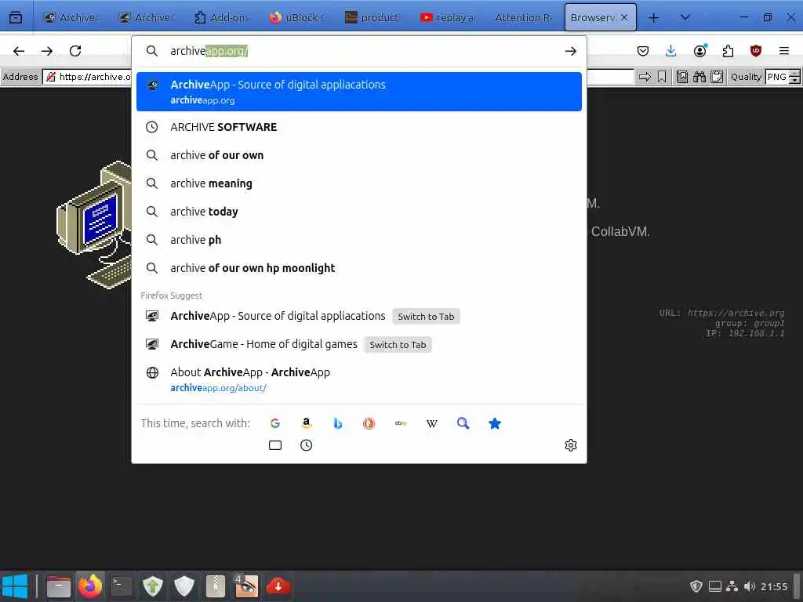This screenshot has height=602, width=803.
Task: Open the About ArchiveApp suggestion
Action: 359,379
